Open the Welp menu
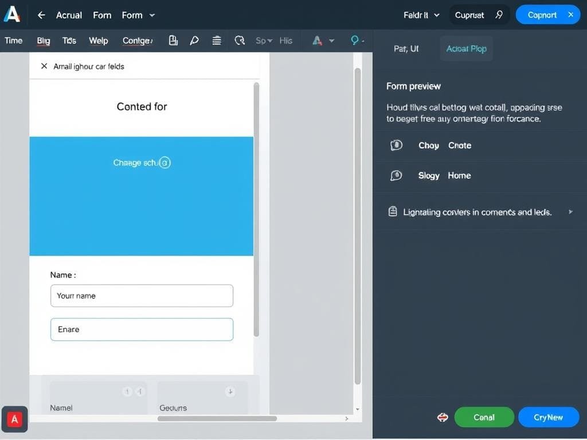587x440 pixels. pyautogui.click(x=98, y=41)
